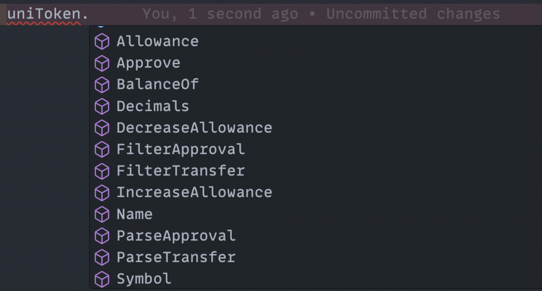Screen dimensions: 542x291
Task: Pick Symbol from the completion list
Action: 315,279
